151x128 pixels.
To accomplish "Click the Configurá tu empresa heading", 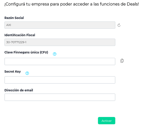I will pos(72,4).
